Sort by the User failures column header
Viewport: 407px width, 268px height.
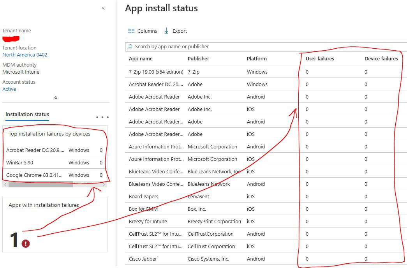tap(320, 59)
